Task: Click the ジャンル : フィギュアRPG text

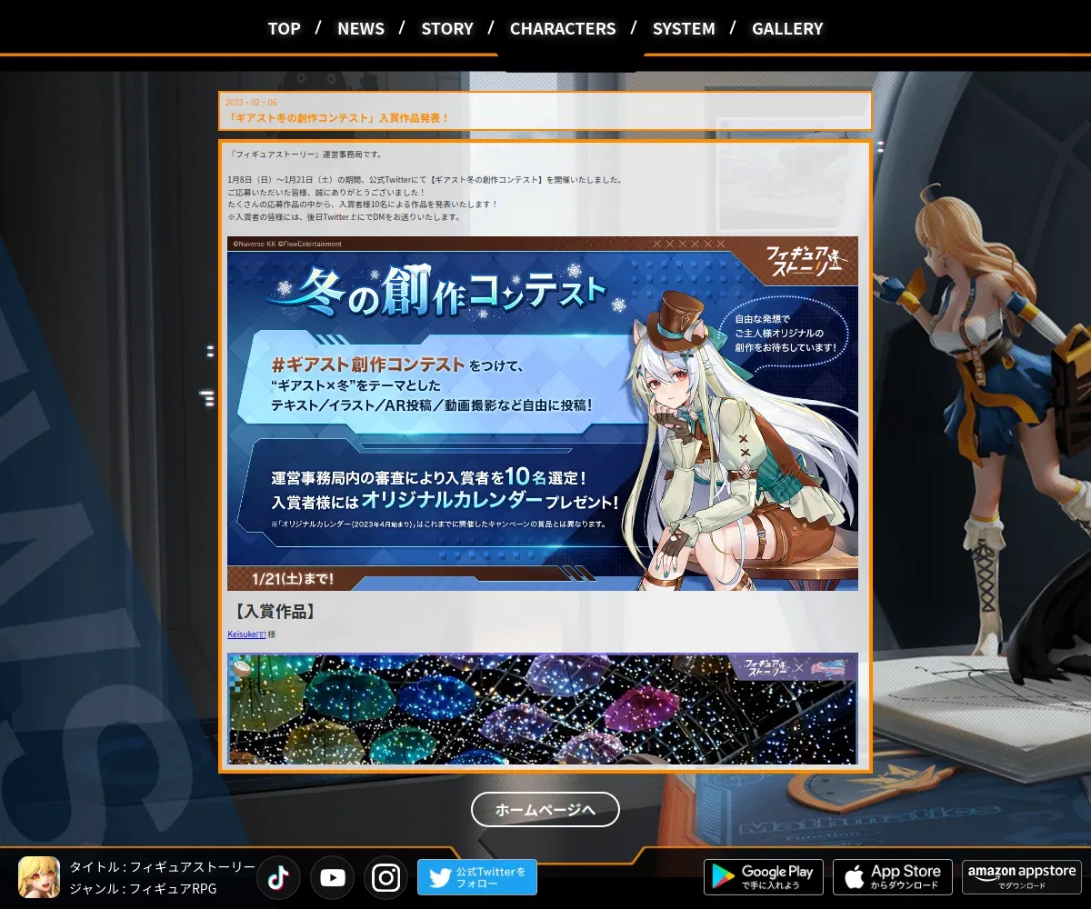Action: [x=143, y=889]
